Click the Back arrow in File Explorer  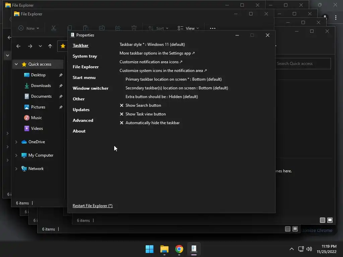(18, 46)
